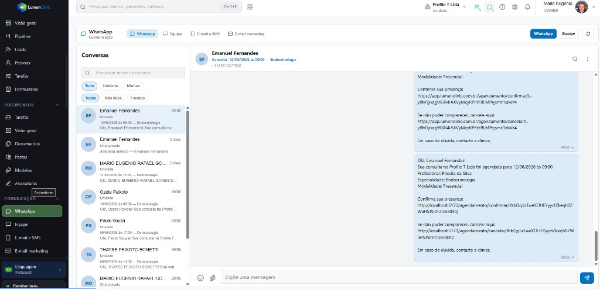The height and width of the screenshot is (289, 600).
Task: Open Emanuel Fernandes Chat privado conversation
Action: click(131, 145)
